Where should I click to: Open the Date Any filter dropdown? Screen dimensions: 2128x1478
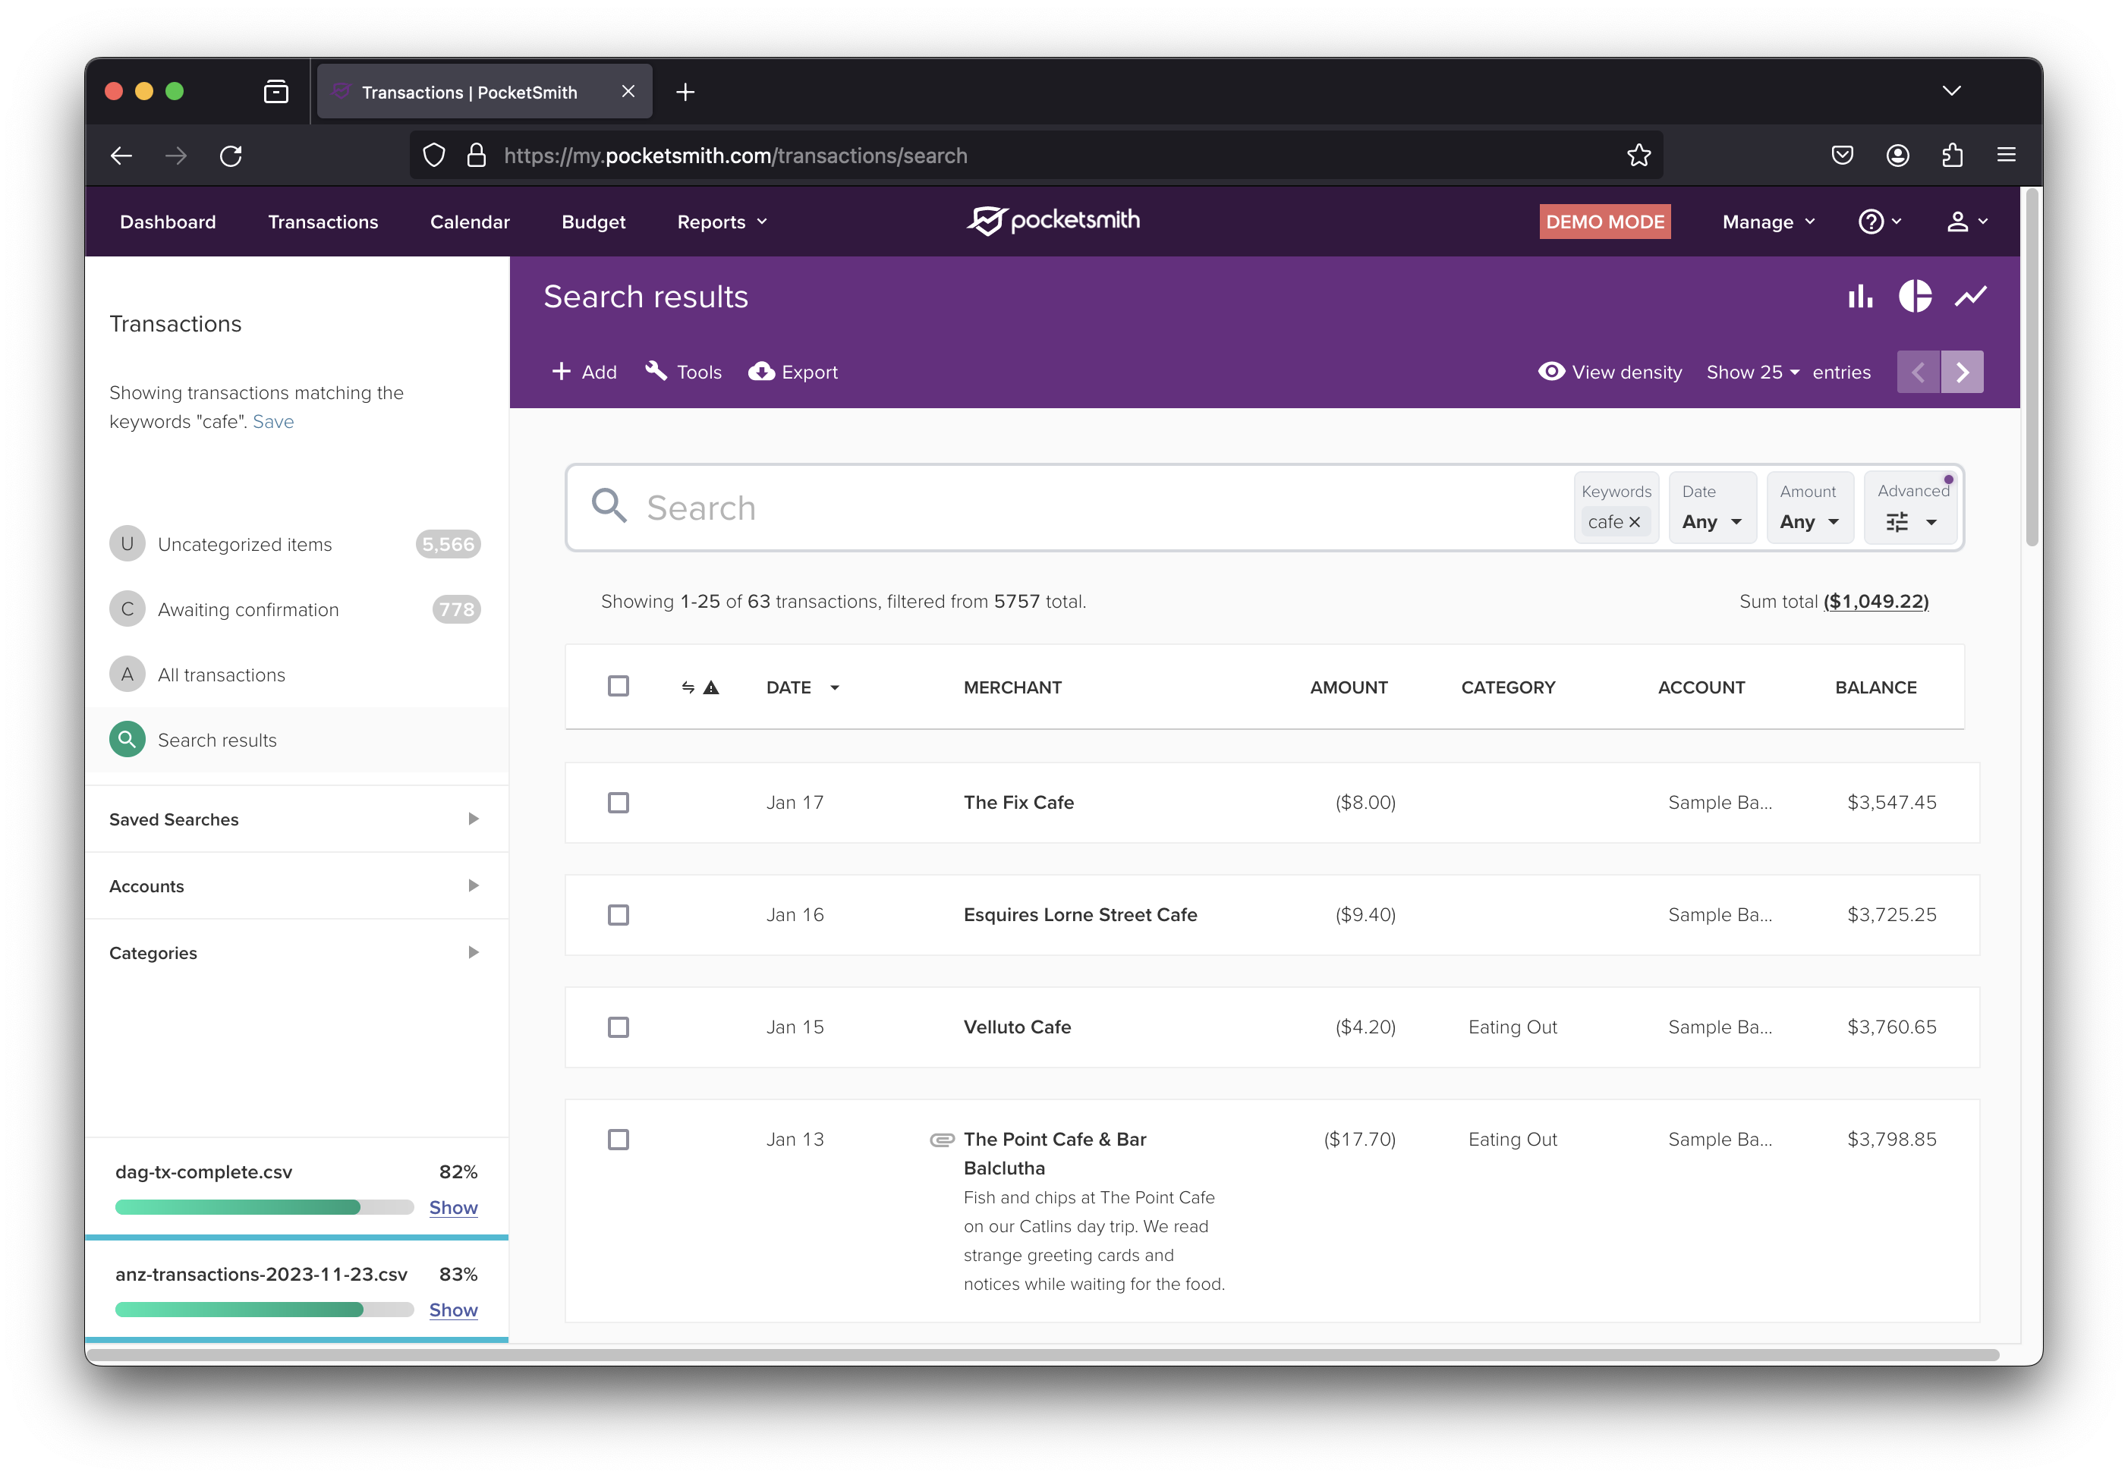click(1711, 521)
